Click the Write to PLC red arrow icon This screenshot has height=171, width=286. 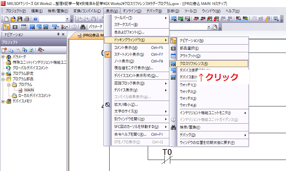coord(196,19)
